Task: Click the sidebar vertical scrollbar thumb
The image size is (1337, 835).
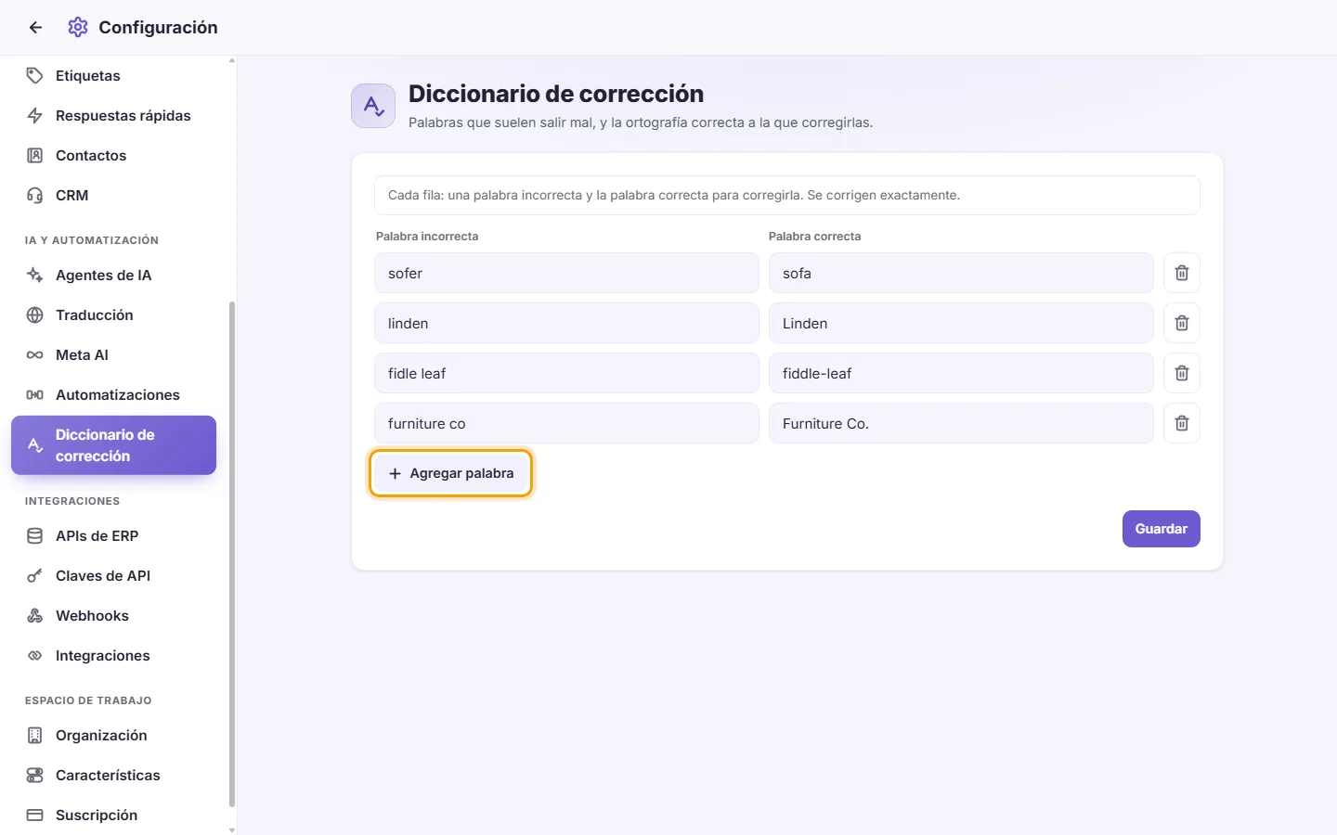Action: (x=232, y=554)
